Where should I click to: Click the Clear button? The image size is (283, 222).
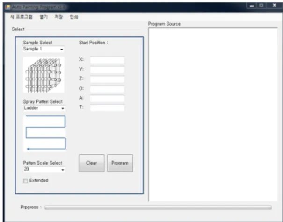(x=92, y=163)
